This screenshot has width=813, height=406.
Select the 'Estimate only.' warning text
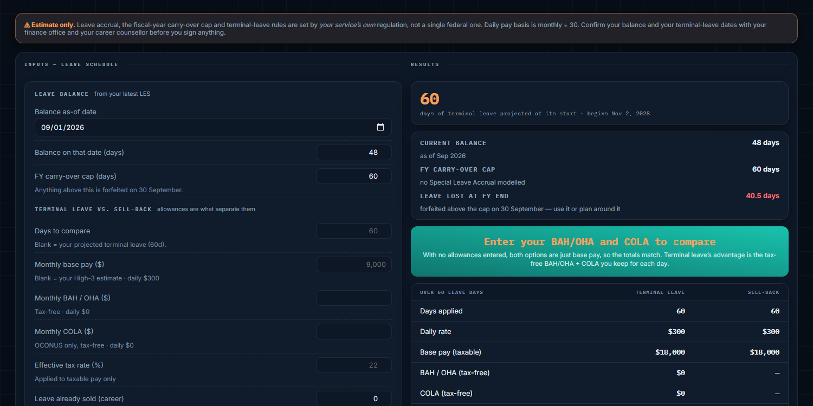pos(53,25)
